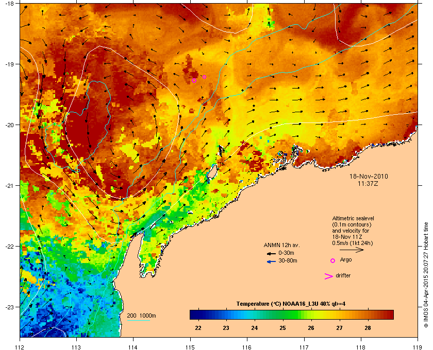This screenshot has width=433, height=350.
Task: Click the '30-80m' depth label
Action: [x=288, y=260]
